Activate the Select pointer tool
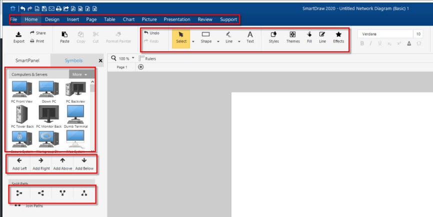This screenshot has width=433, height=217. click(181, 38)
